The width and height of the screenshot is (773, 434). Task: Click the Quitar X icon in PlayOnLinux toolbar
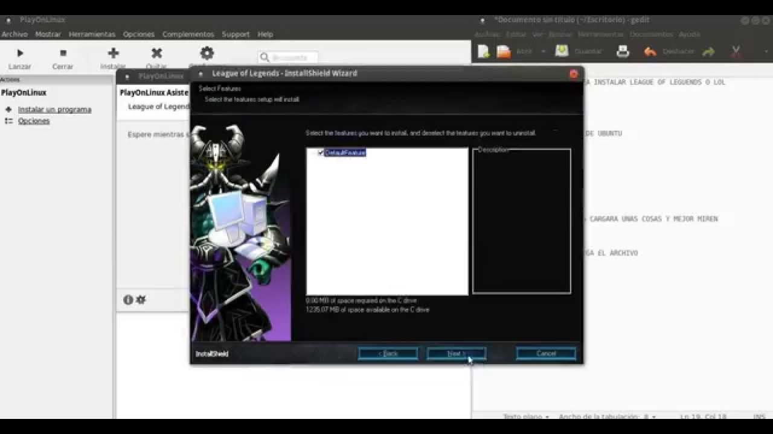156,54
